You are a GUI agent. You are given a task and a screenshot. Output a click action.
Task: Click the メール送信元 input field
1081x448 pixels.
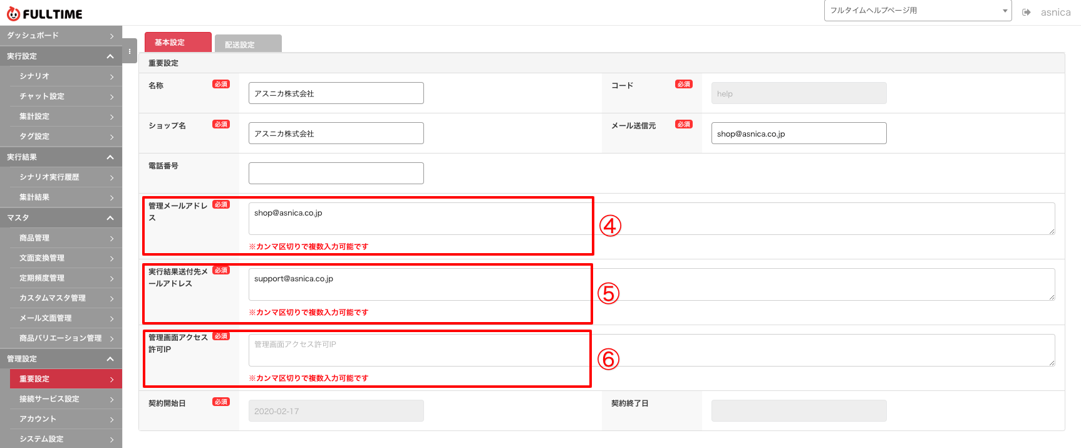click(799, 133)
